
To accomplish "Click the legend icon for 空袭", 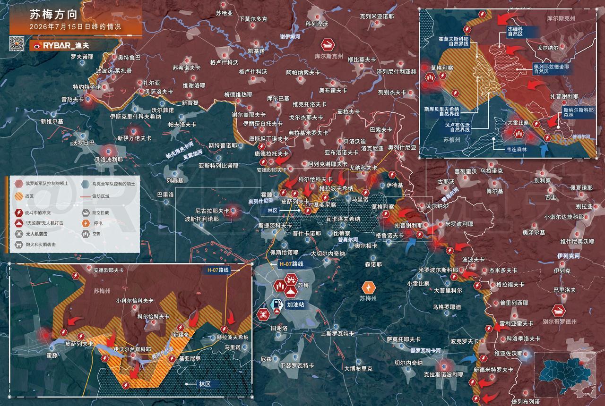I will (86, 233).
